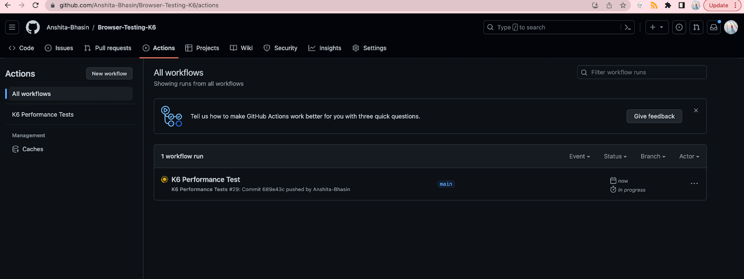The height and width of the screenshot is (279, 744).
Task: Click the browser address bar URL
Action: [139, 5]
